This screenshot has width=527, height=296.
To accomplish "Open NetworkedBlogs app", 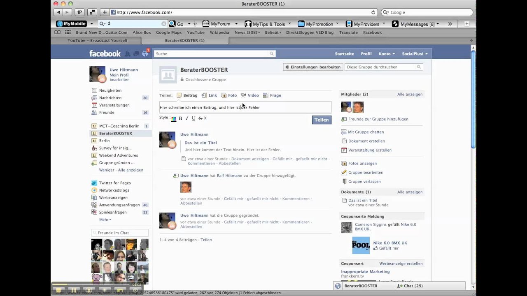I will tap(114, 190).
